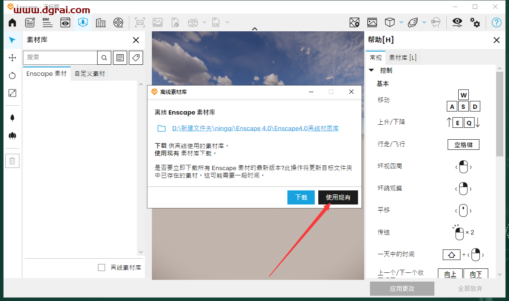Click the list view icon beside search
The height and width of the screenshot is (301, 509).
coord(120,58)
